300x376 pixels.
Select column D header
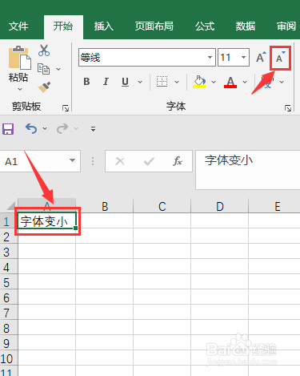220,206
